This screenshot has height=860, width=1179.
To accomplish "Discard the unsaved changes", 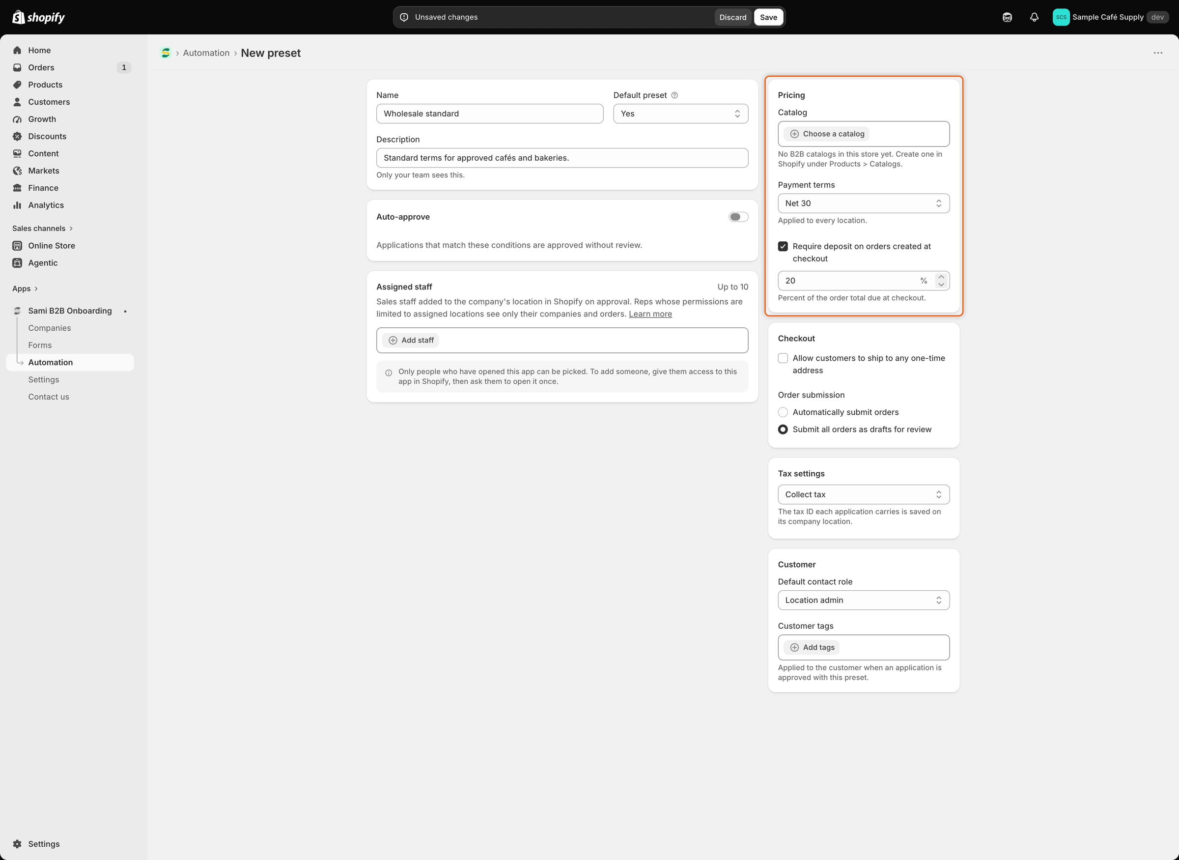I will [x=732, y=17].
